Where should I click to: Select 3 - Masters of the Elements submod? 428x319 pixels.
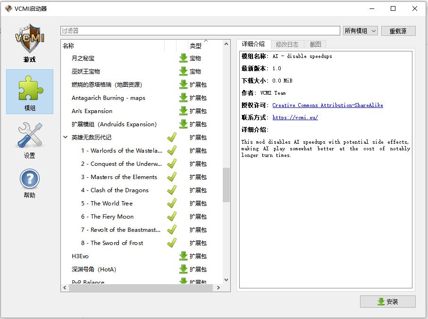coord(142,177)
